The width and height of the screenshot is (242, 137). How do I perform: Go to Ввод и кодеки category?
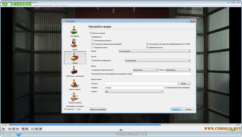[75, 84]
